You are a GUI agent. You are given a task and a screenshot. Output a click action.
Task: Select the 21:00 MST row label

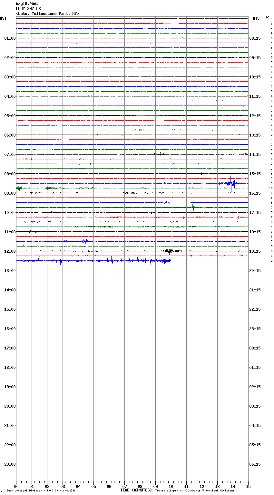[x=10, y=426]
